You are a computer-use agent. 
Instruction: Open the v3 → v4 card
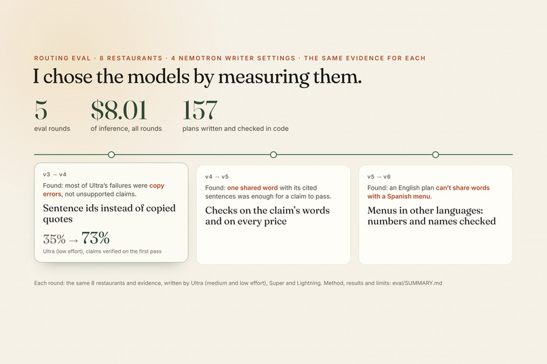pos(111,212)
